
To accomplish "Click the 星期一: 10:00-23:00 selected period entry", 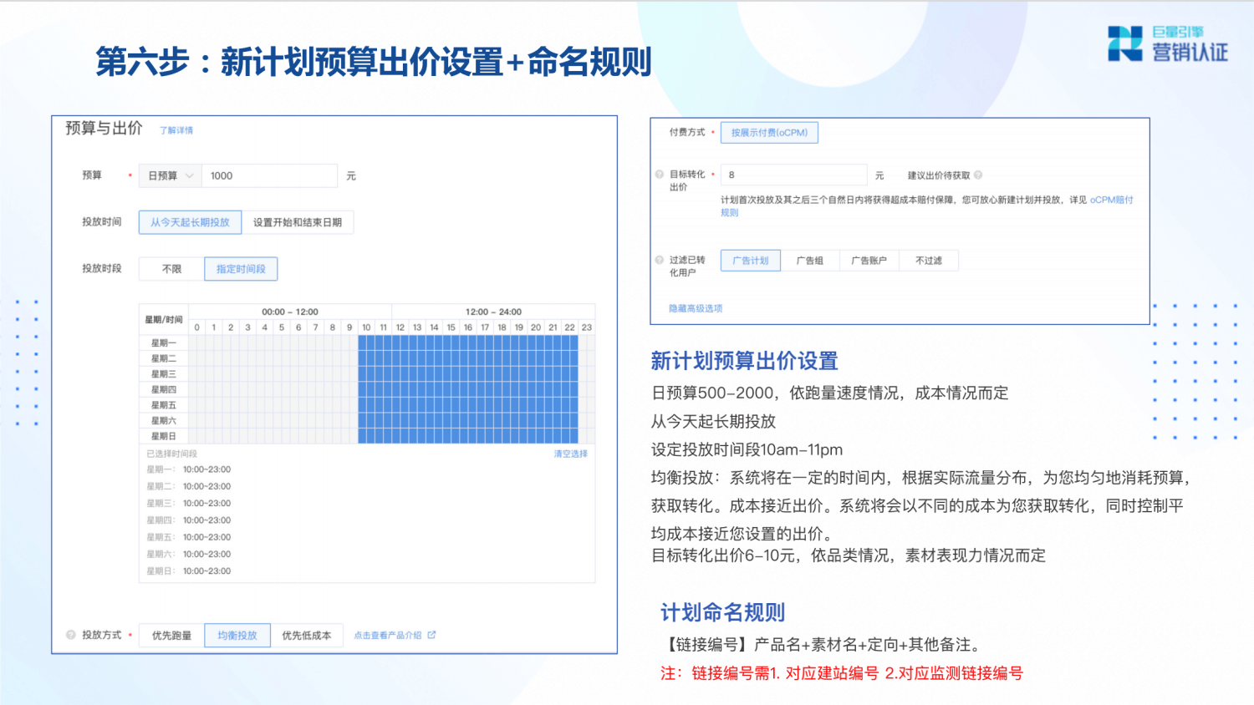I will pos(189,469).
